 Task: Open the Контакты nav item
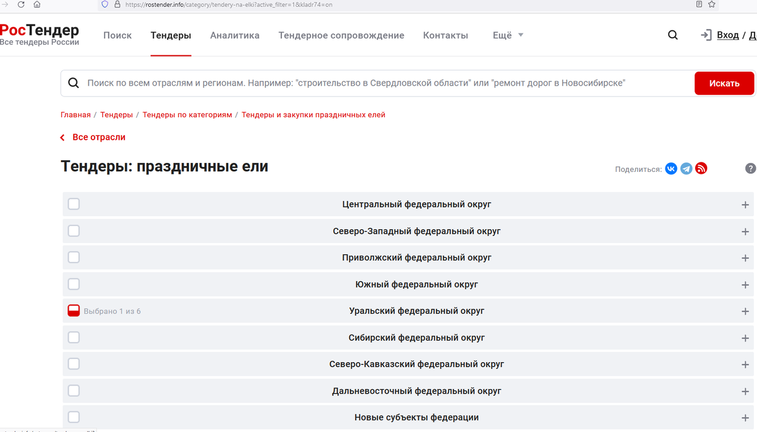click(445, 35)
